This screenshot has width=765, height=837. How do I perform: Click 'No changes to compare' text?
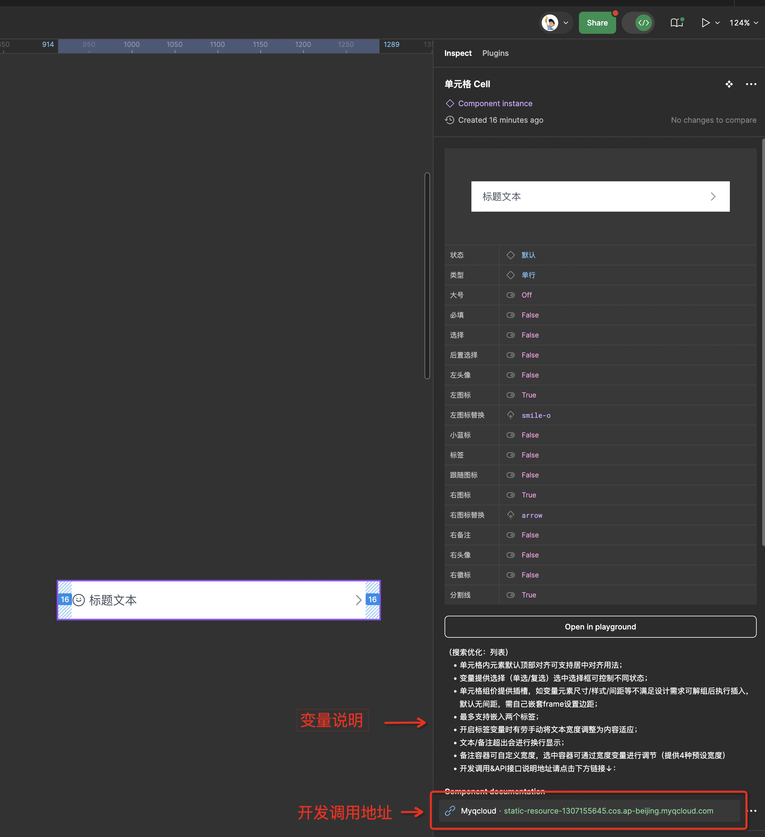714,120
